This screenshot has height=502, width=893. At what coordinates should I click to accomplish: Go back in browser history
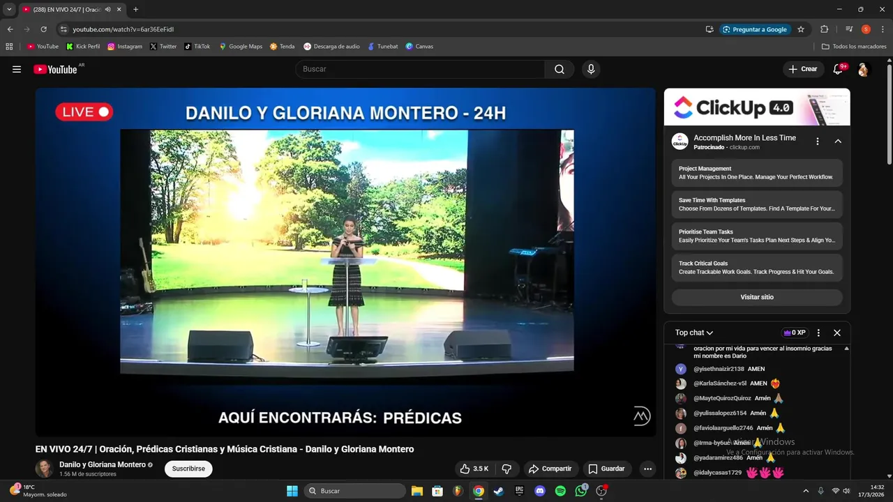(10, 29)
